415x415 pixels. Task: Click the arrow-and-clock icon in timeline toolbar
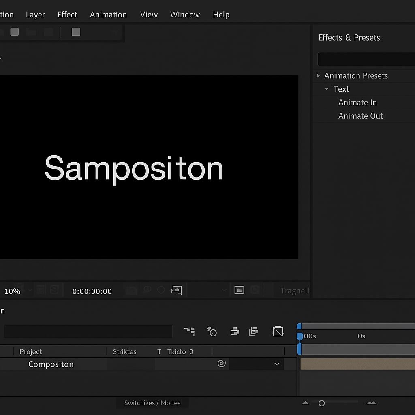pos(212,332)
